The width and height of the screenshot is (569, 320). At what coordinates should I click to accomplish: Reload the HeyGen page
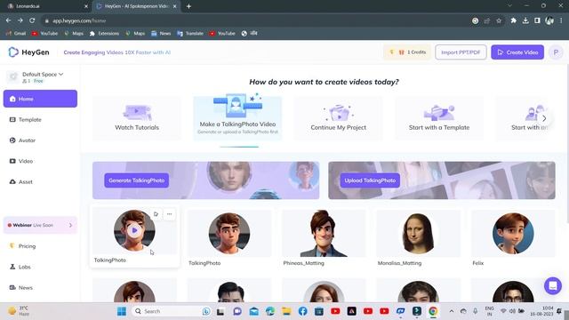point(32,20)
